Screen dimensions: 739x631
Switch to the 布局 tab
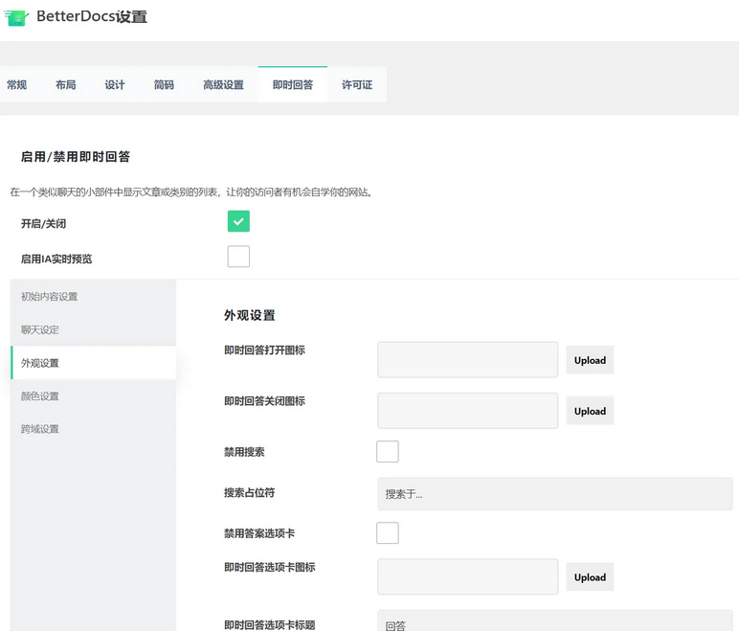(65, 85)
